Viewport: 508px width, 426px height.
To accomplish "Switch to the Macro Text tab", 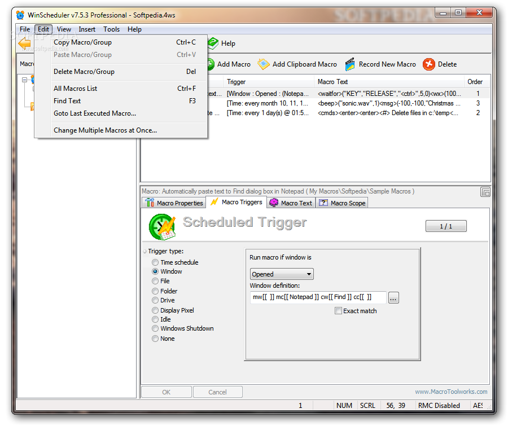I will [291, 203].
